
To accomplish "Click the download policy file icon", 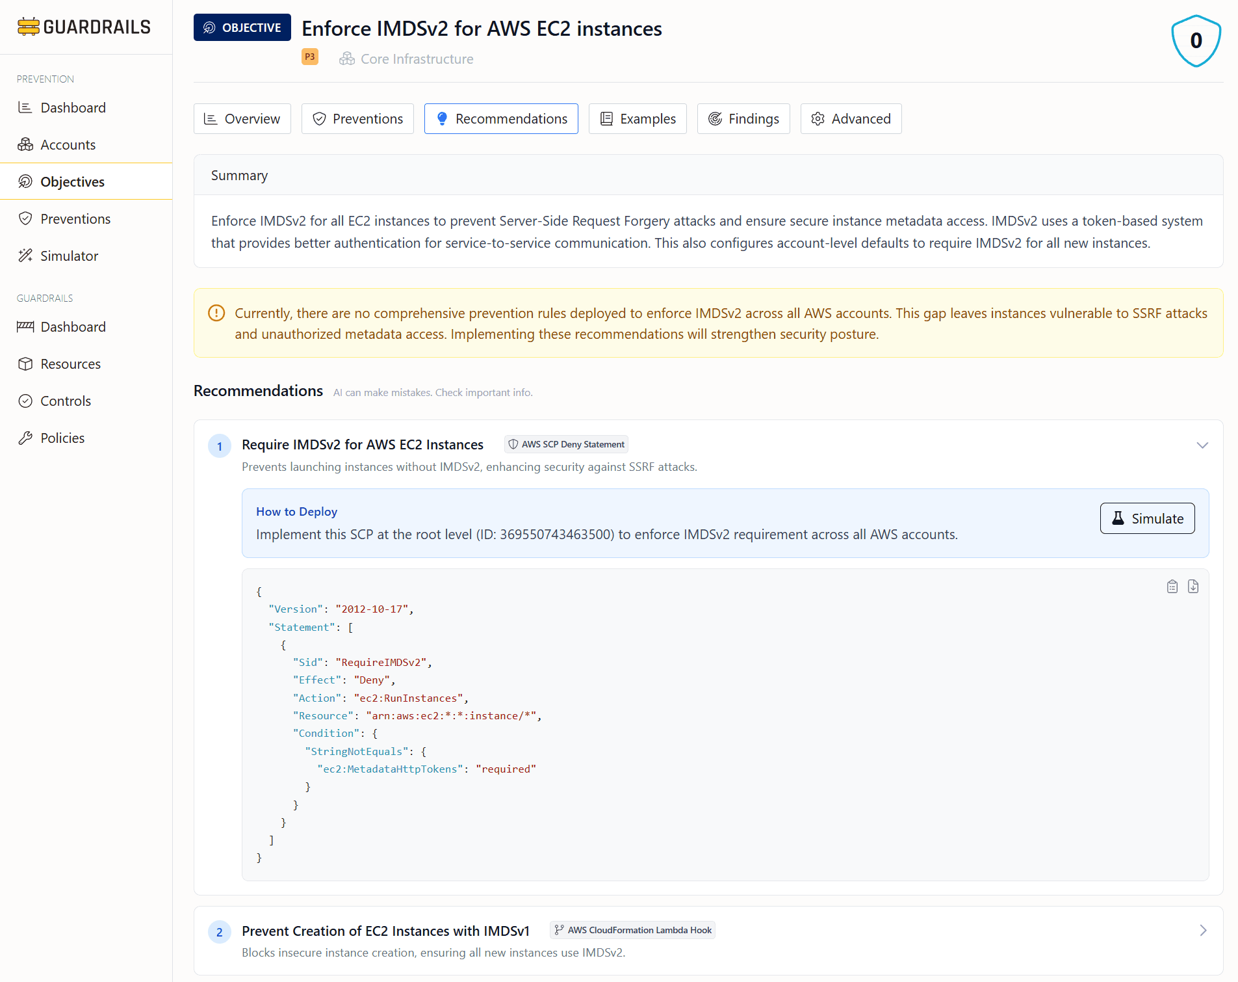I will pos(1193,587).
